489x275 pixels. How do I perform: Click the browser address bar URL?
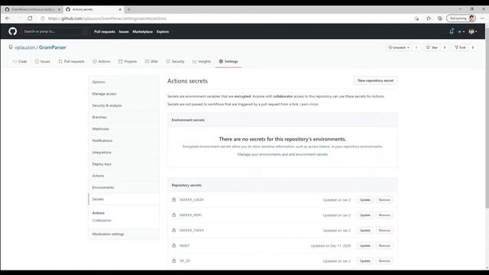[x=107, y=18]
